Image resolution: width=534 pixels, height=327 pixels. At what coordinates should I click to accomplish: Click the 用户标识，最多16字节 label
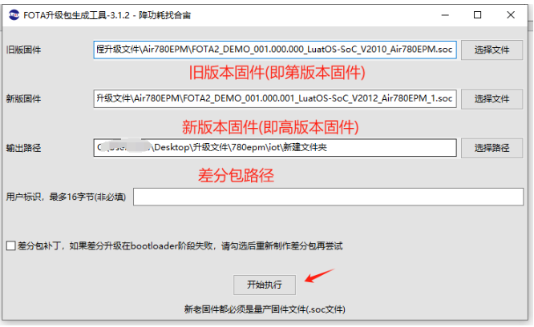tap(66, 197)
